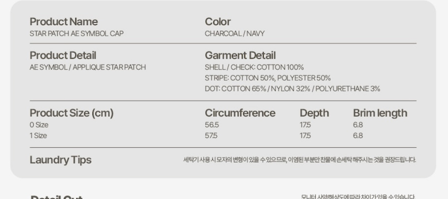Click the Laundry Tips heading

click(x=61, y=160)
